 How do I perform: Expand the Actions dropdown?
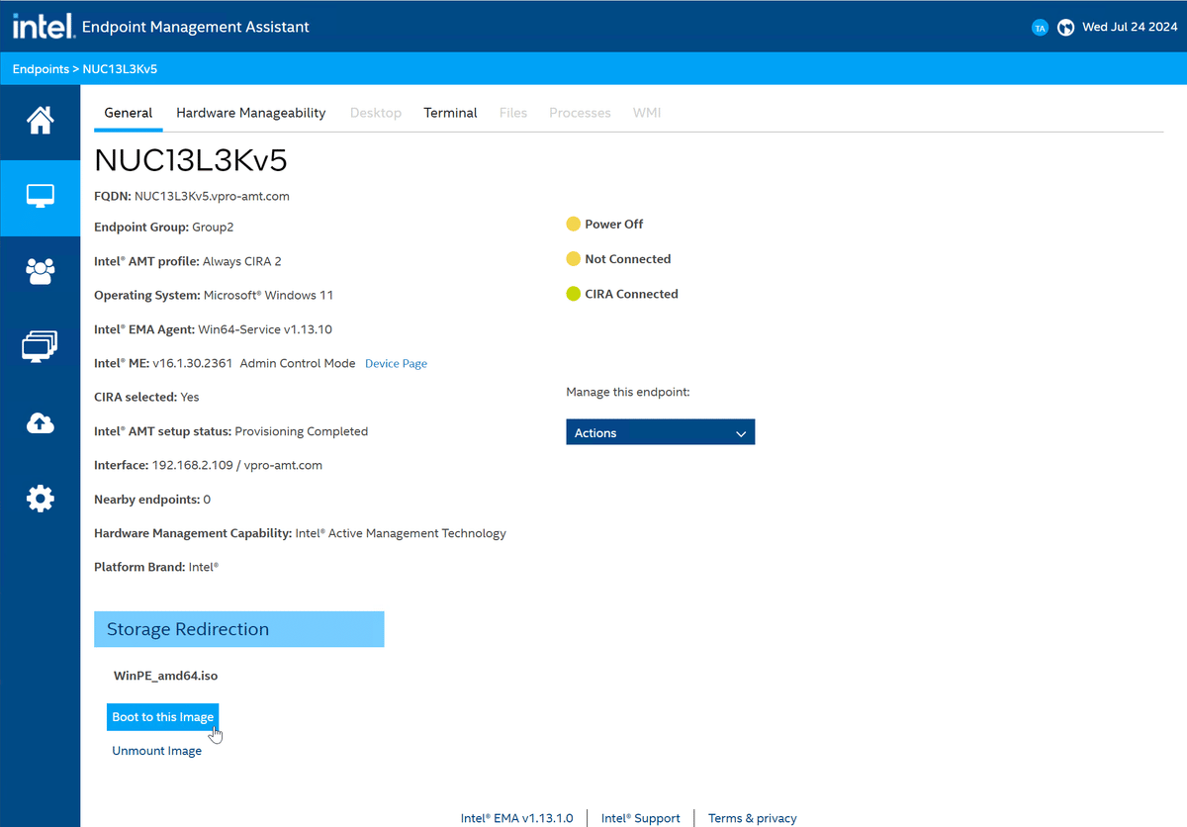pos(660,432)
